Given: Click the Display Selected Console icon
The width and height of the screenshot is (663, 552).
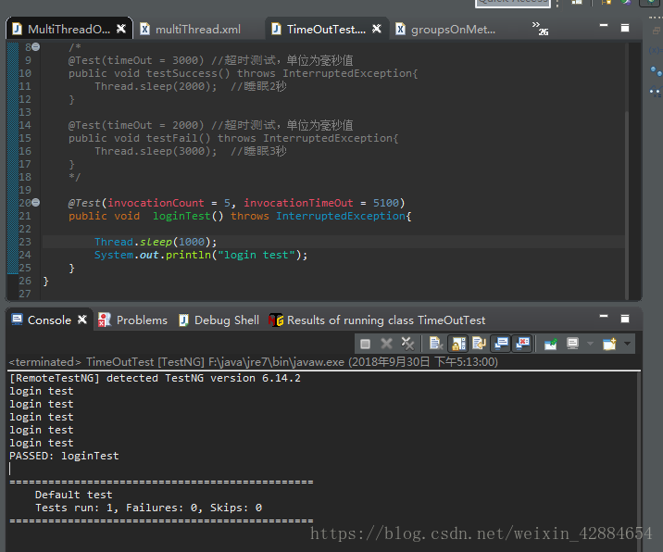Looking at the screenshot, I should [572, 344].
